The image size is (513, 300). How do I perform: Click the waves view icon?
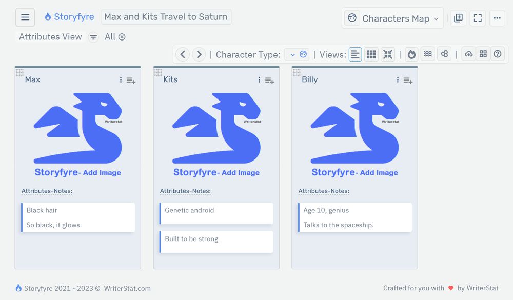[x=428, y=54]
